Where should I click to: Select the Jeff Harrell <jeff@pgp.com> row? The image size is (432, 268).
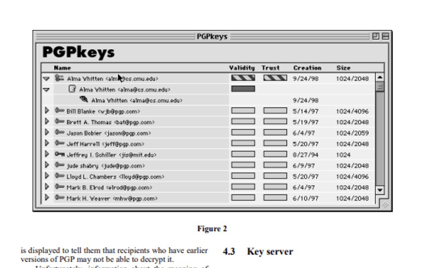[209, 144]
